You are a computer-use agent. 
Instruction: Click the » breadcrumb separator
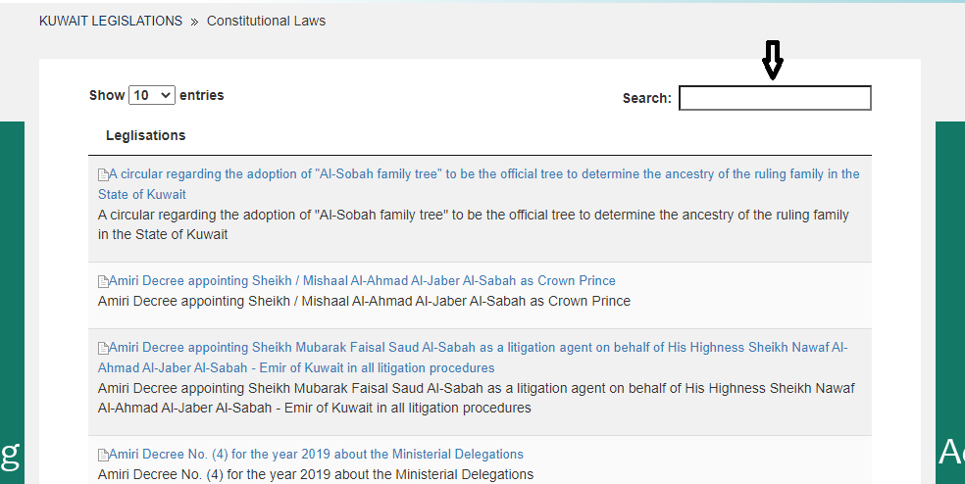coord(194,21)
